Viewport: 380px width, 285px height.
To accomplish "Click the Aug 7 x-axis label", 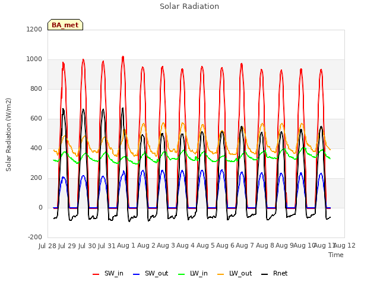I will (245, 246).
